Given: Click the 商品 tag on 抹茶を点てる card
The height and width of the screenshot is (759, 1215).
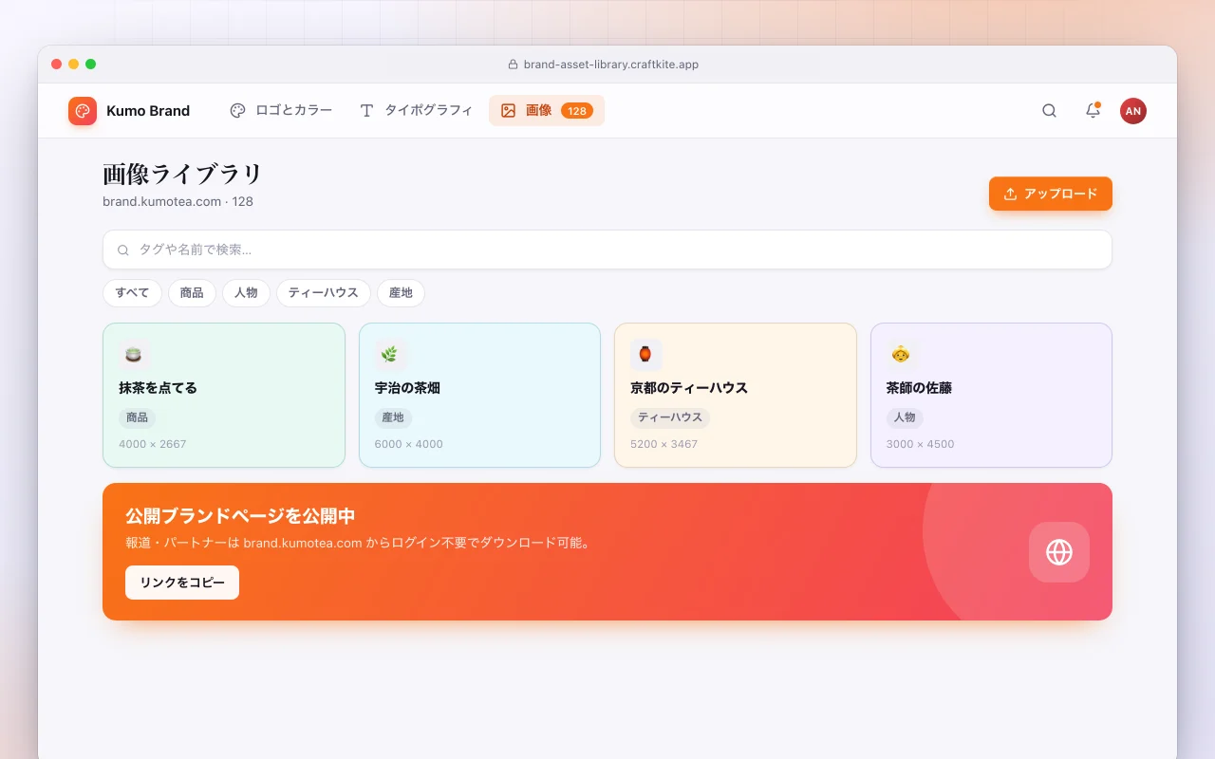Looking at the screenshot, I should click(x=138, y=417).
